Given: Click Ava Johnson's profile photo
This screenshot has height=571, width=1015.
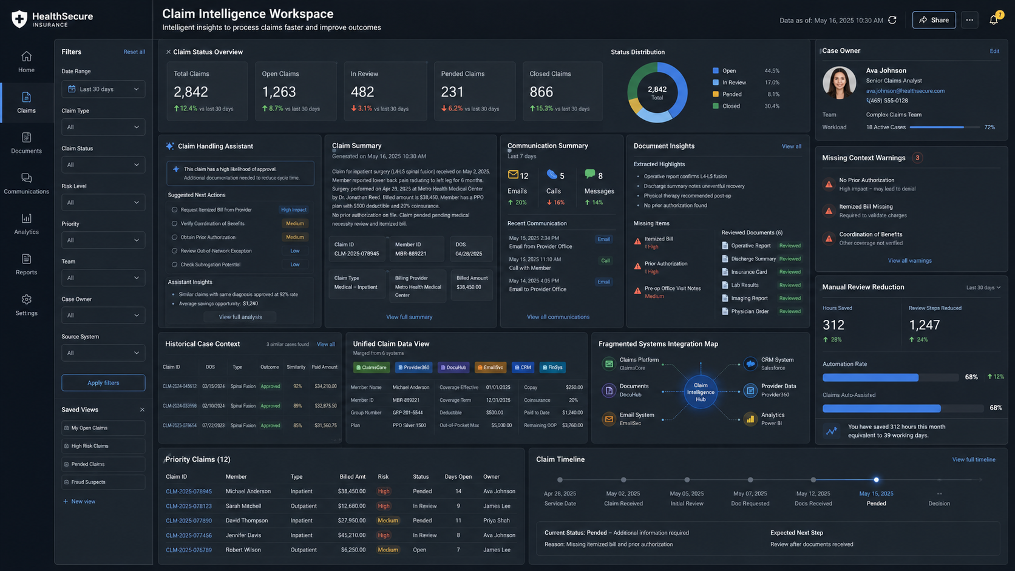Looking at the screenshot, I should (x=839, y=83).
